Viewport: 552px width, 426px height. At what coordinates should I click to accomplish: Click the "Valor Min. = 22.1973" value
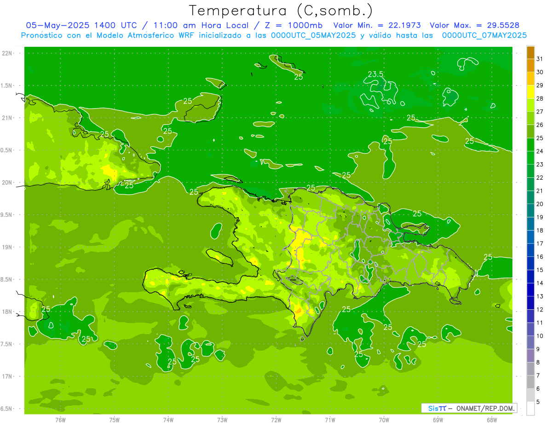coord(377,25)
